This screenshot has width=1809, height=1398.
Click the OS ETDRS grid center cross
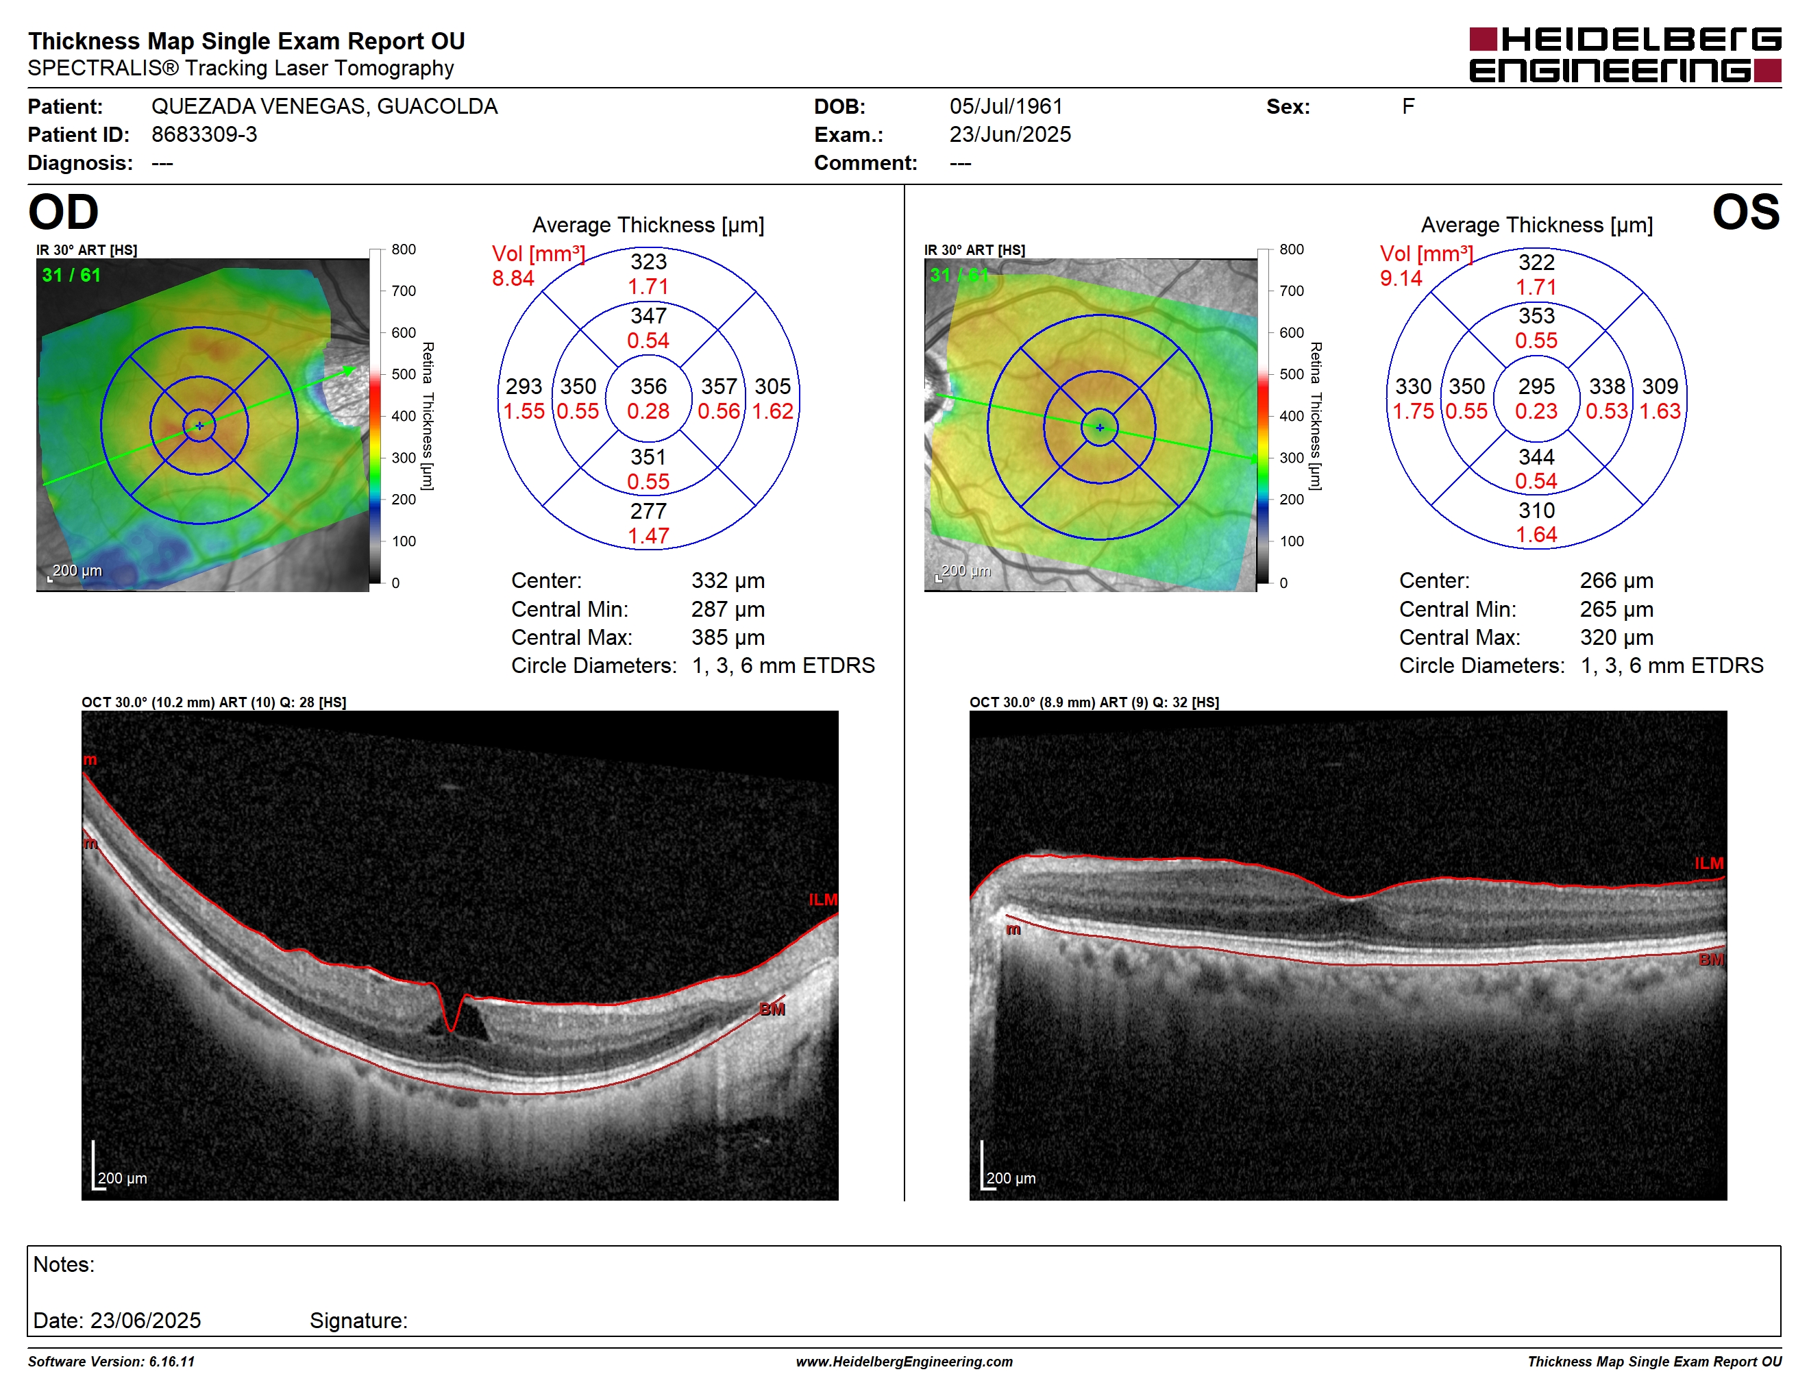tap(1100, 428)
